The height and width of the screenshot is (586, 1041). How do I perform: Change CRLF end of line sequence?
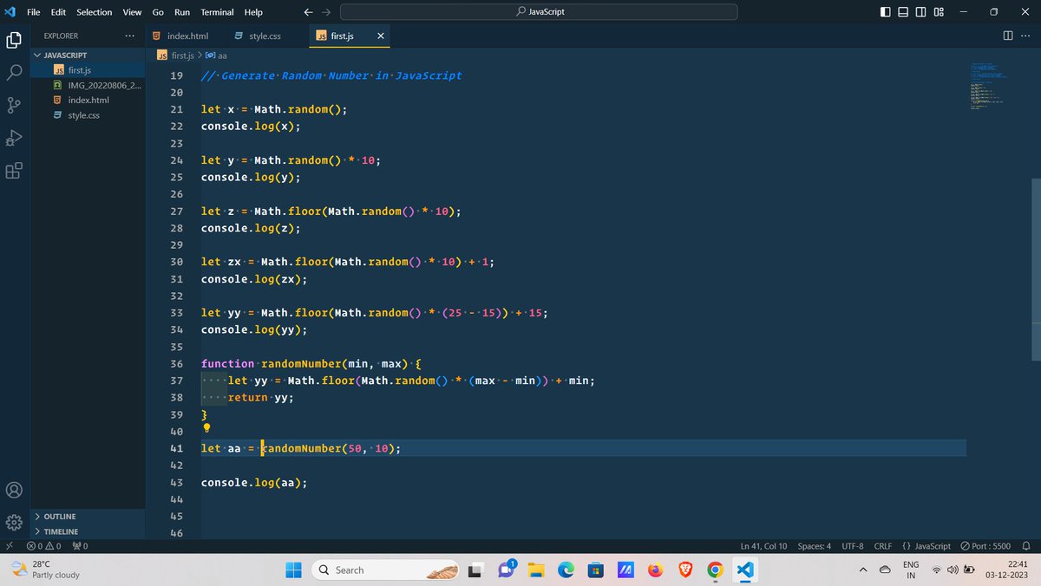pyautogui.click(x=882, y=546)
